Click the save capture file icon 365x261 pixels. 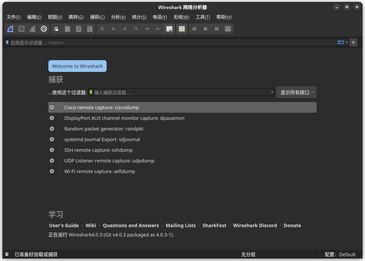point(68,29)
